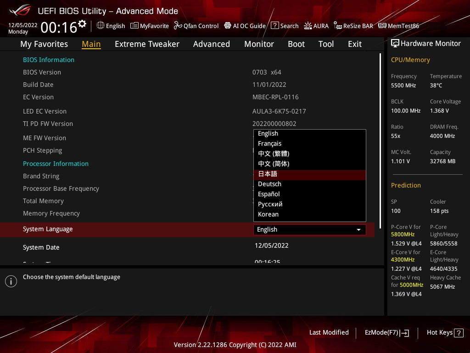The width and height of the screenshot is (470, 353).
Task: Open MyFavorite list icon
Action: (x=134, y=26)
